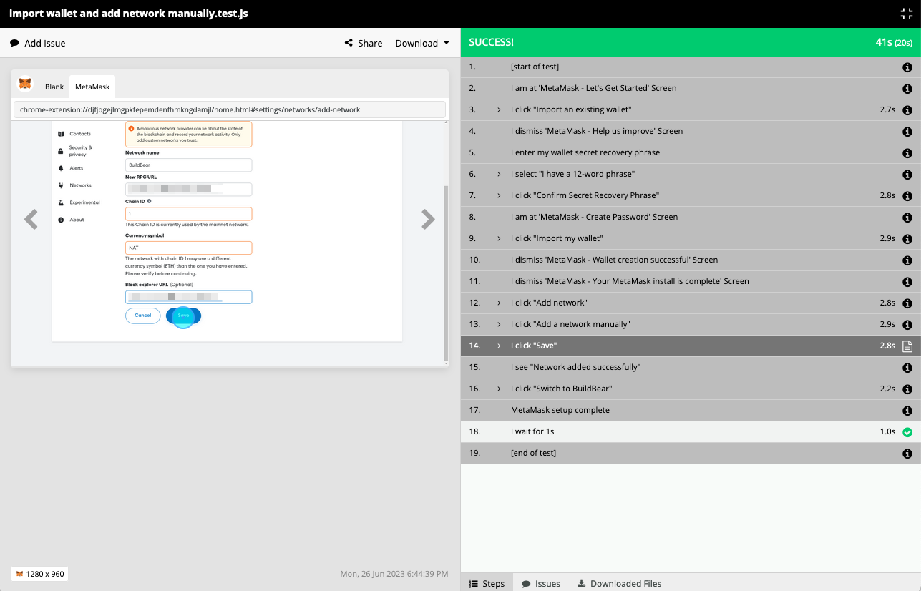Open the Download dropdown menu

point(422,43)
